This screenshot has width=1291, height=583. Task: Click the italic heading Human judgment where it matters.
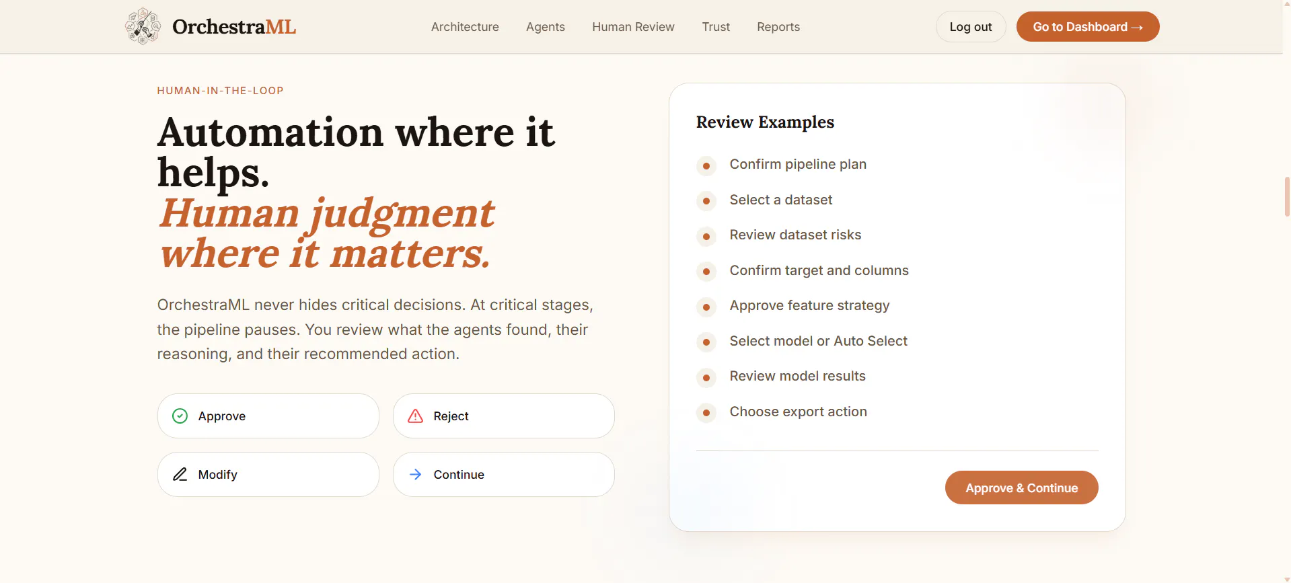tap(327, 233)
